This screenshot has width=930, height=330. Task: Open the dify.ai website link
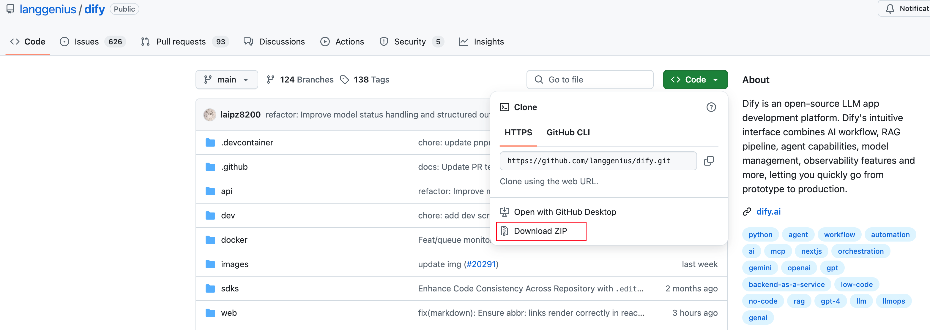coord(768,212)
